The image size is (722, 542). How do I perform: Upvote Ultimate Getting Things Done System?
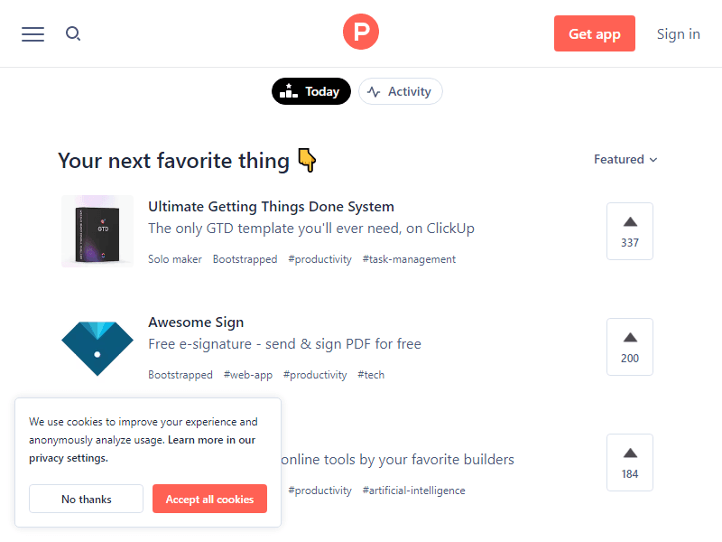coord(630,231)
